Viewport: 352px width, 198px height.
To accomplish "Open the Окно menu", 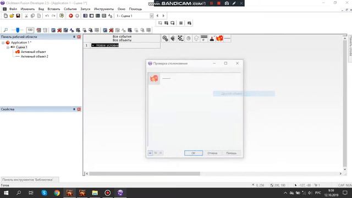I will (122, 9).
